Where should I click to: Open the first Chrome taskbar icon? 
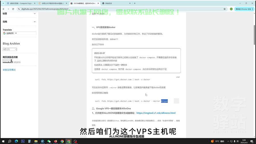[x=62, y=141]
